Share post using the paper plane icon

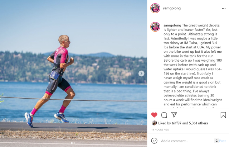[x=174, y=115]
